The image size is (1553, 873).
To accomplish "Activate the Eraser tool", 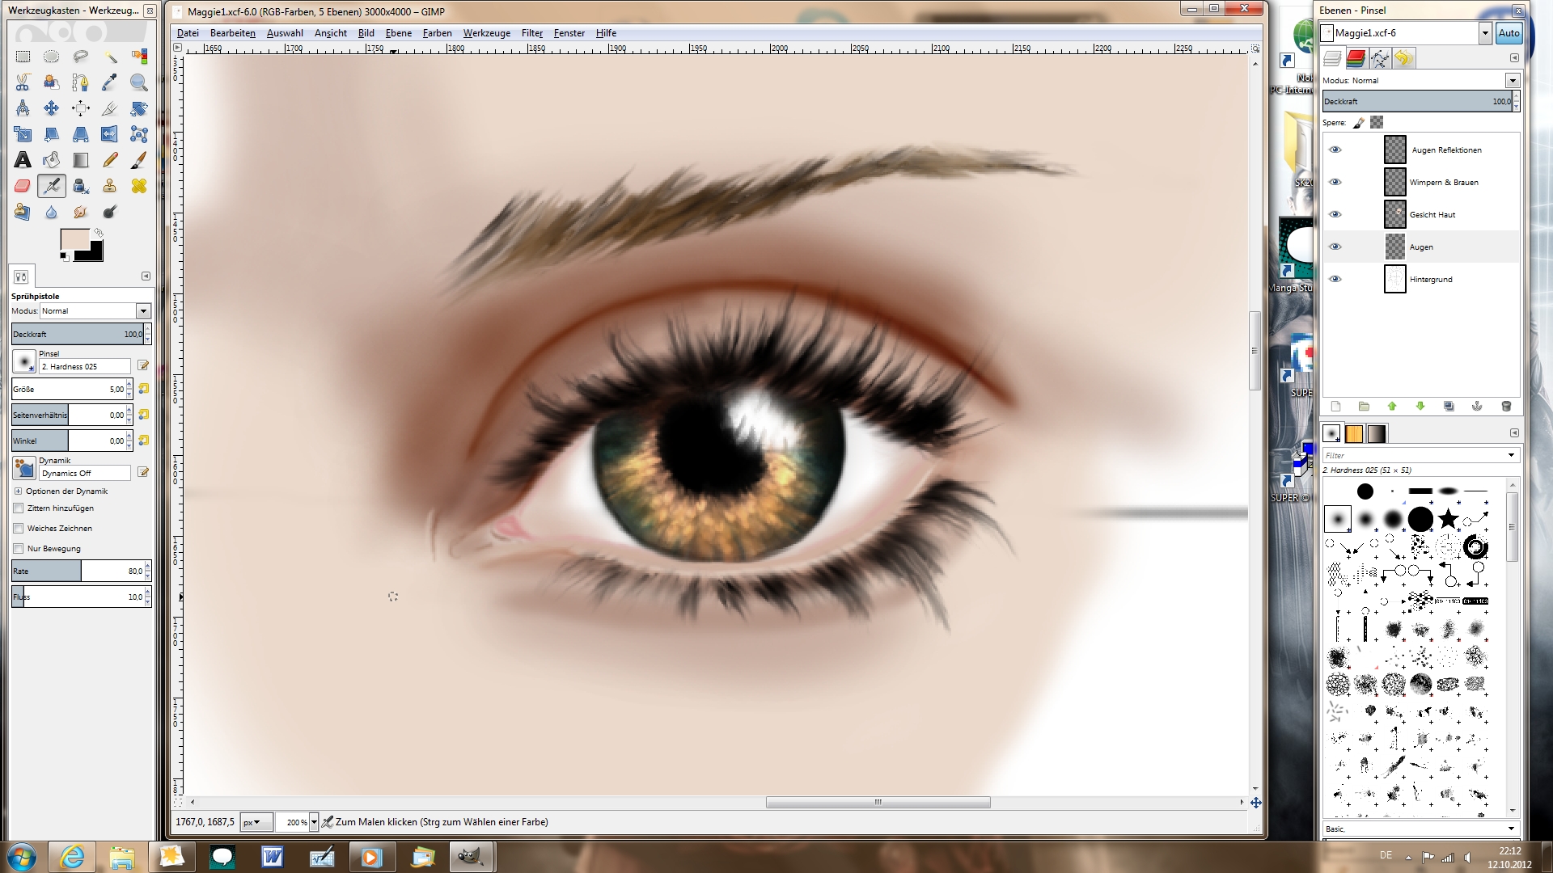I will coord(23,186).
